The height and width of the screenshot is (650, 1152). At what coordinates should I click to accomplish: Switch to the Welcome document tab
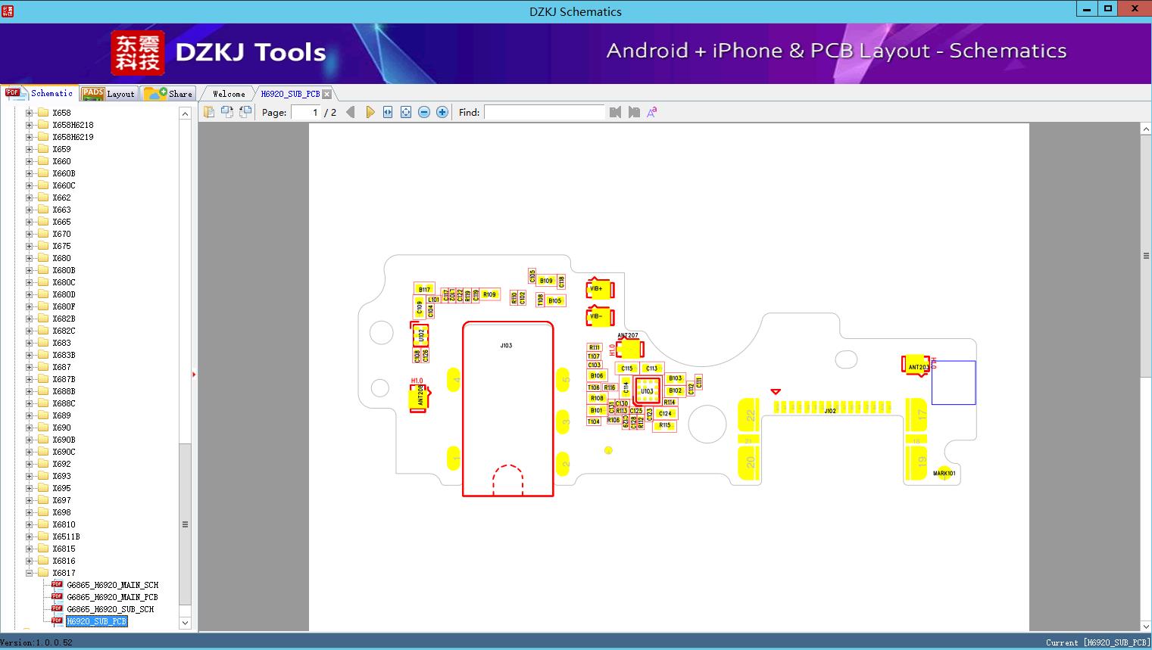pos(229,94)
